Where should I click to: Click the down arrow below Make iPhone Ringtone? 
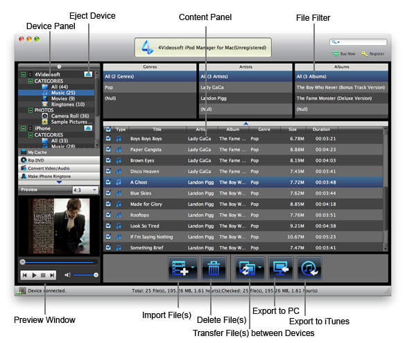(x=59, y=182)
